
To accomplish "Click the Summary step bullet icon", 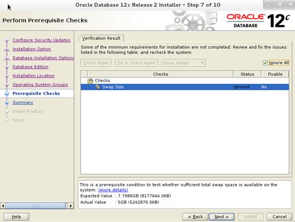I will 7,102.
